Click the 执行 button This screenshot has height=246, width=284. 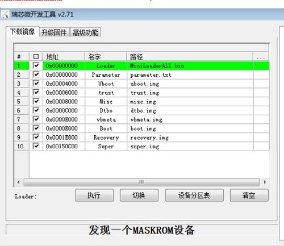point(94,195)
